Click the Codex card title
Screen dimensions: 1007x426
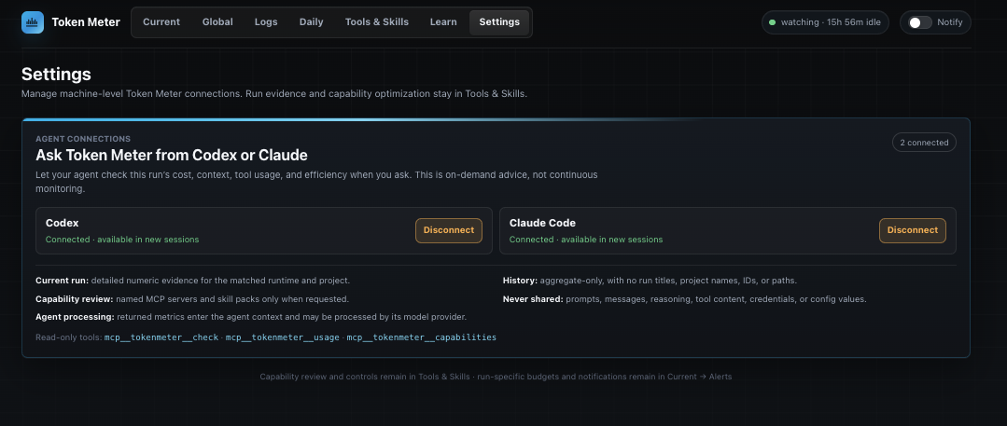coord(63,224)
